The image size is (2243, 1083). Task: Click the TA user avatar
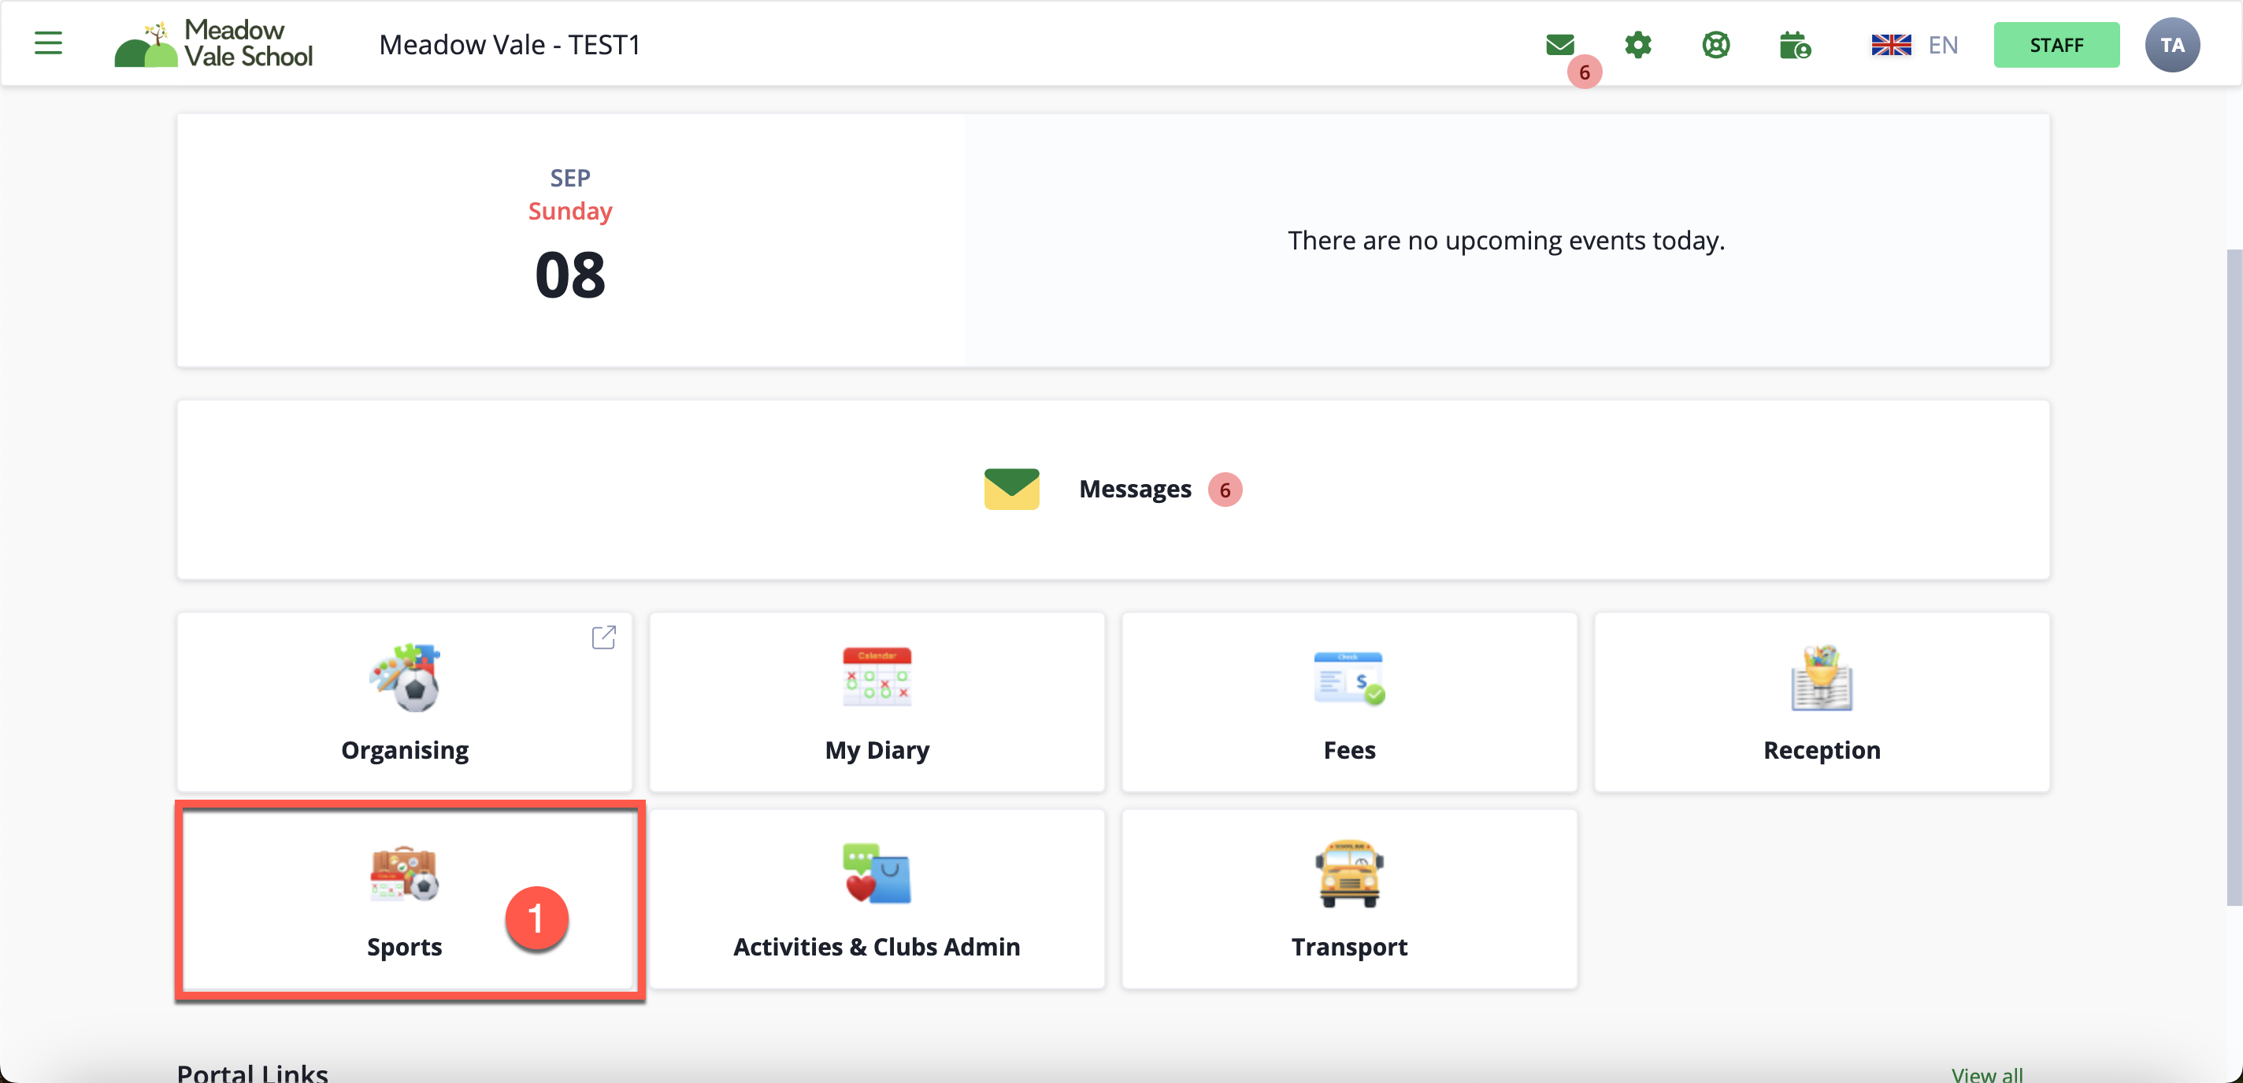(x=2171, y=45)
